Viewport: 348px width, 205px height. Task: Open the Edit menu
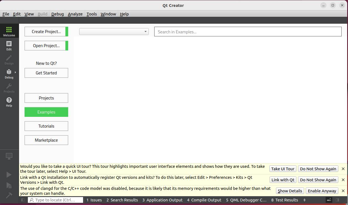pos(17,14)
